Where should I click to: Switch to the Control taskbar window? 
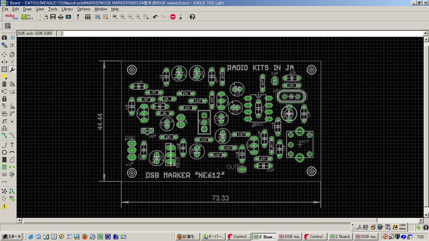coord(238,236)
